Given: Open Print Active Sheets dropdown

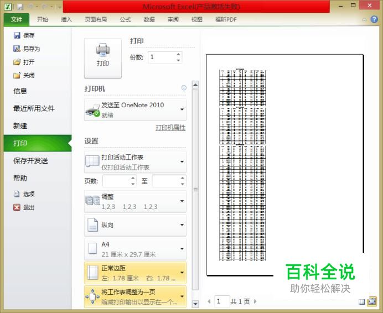Looking at the screenshot, I should [x=135, y=162].
